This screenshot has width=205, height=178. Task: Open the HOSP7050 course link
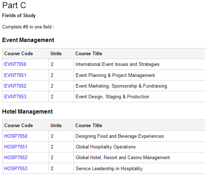click(16, 136)
